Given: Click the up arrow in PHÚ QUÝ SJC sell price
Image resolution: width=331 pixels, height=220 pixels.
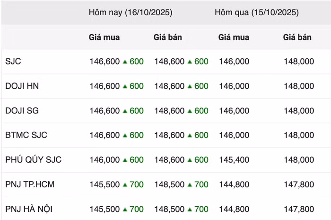Looking at the screenshot, I should pos(190,160).
